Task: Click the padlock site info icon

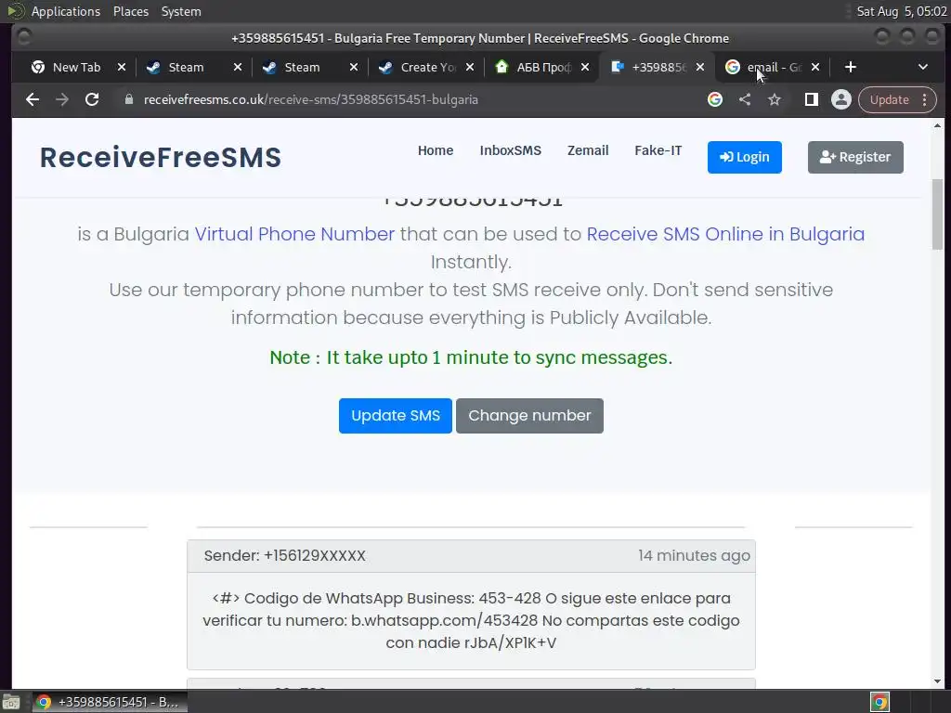Action: click(128, 99)
